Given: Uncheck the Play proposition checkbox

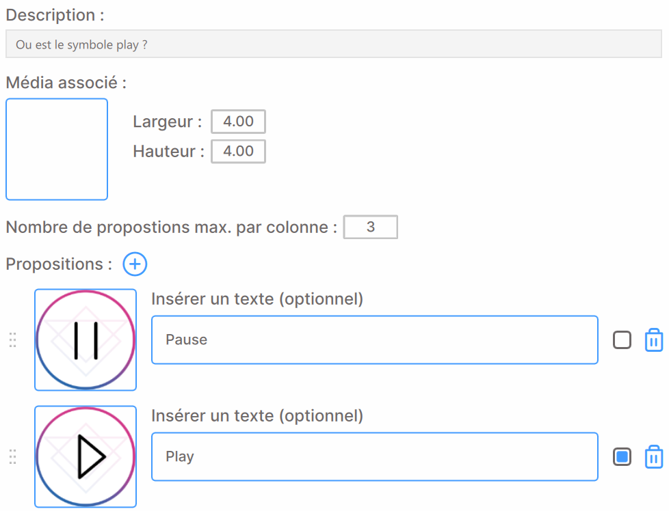Looking at the screenshot, I should click(622, 457).
